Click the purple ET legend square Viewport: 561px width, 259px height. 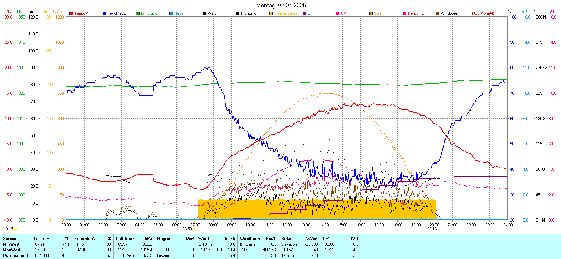304,13
